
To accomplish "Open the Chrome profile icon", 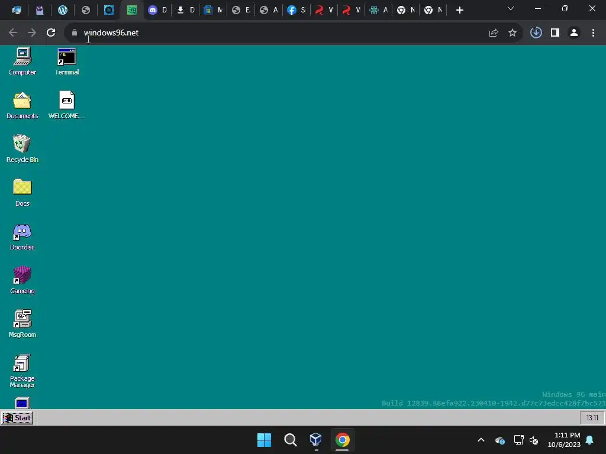I will coord(574,33).
